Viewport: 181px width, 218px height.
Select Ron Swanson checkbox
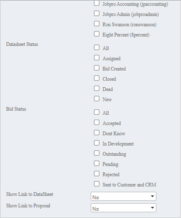coord(97,24)
